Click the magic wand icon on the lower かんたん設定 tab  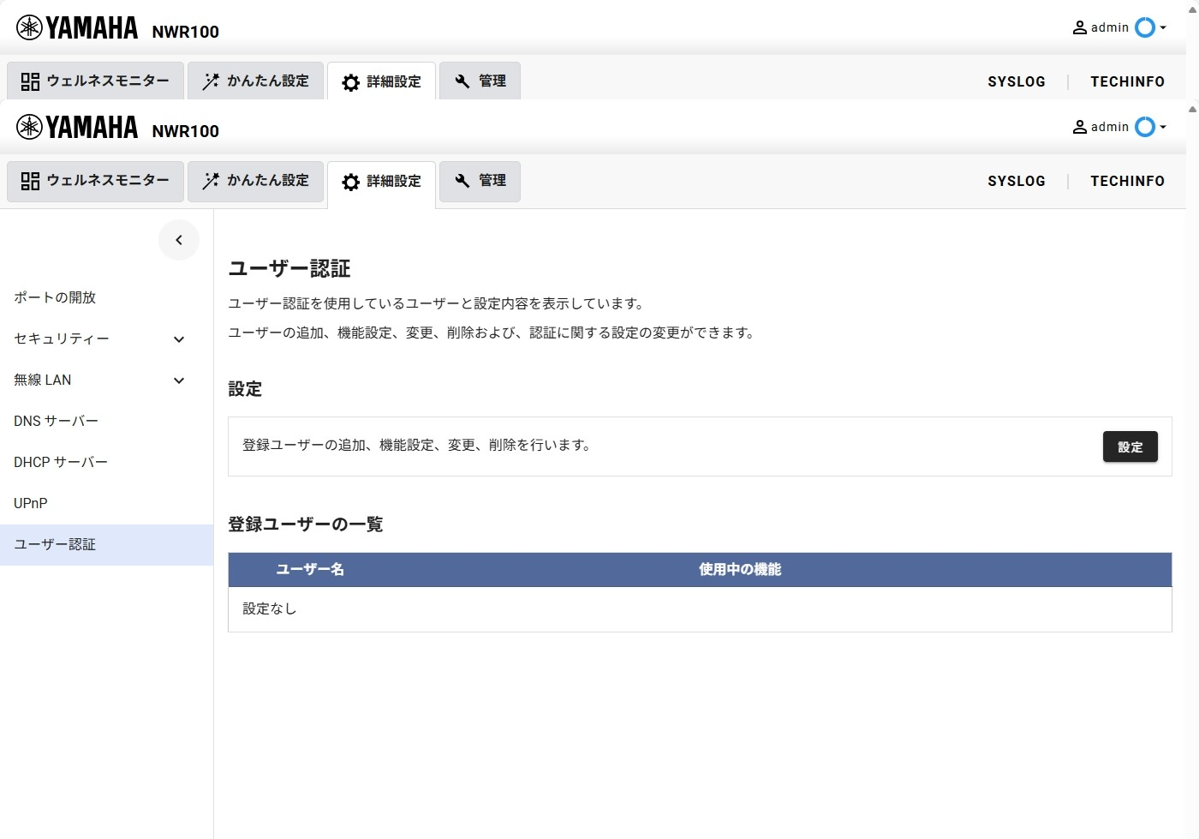point(211,181)
